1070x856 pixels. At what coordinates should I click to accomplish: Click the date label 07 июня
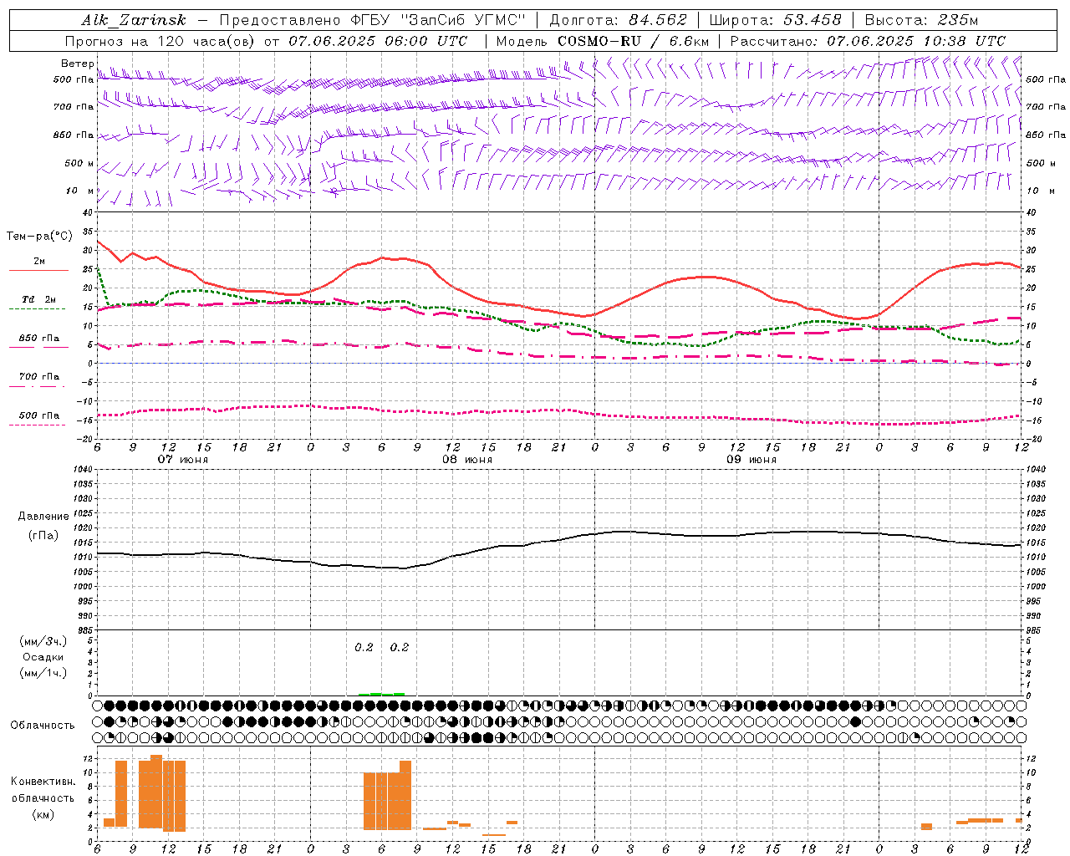click(x=183, y=460)
